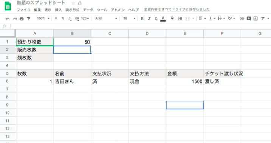Open the 表示形式 menu
The image size is (271, 143).
click(72, 10)
